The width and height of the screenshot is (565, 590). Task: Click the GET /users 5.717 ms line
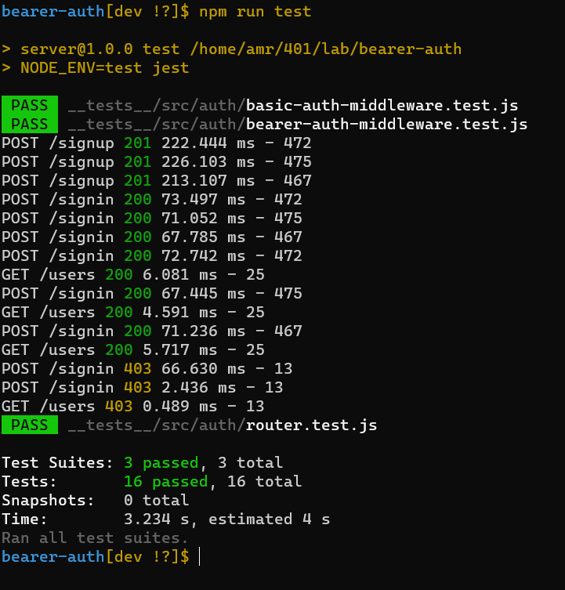[133, 350]
